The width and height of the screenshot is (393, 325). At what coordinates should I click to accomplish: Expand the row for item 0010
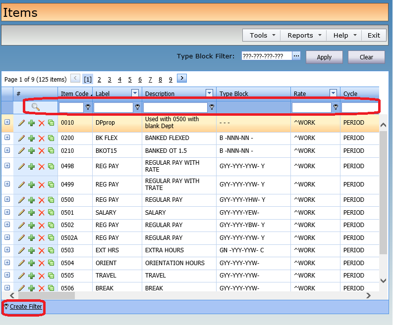[x=7, y=123]
